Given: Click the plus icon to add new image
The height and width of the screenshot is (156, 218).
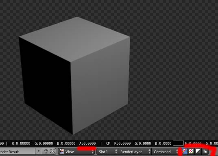Looking at the screenshot, I should tap(46, 152).
